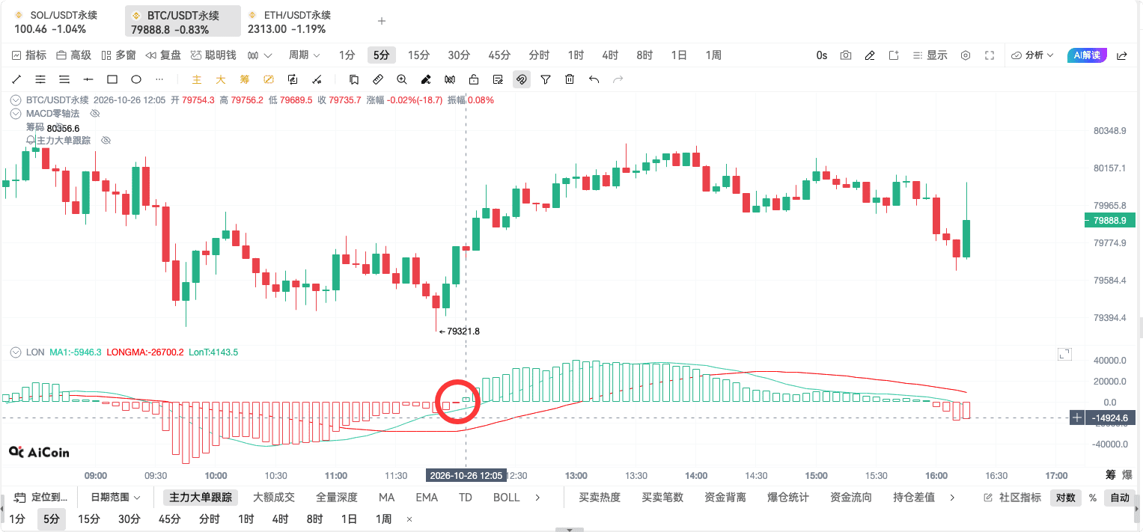
Task: Select the 爆仓统计 tab
Action: click(788, 498)
